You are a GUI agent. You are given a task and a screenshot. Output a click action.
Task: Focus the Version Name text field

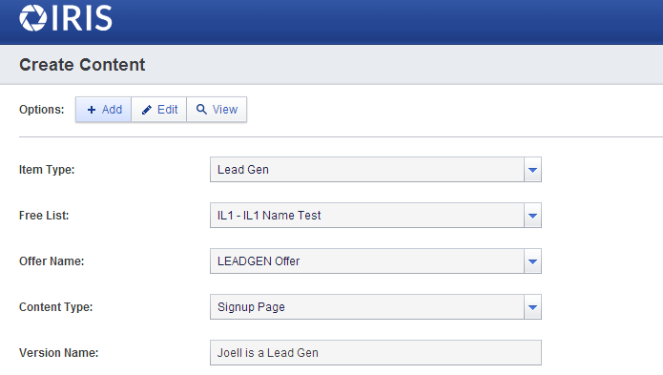click(376, 353)
